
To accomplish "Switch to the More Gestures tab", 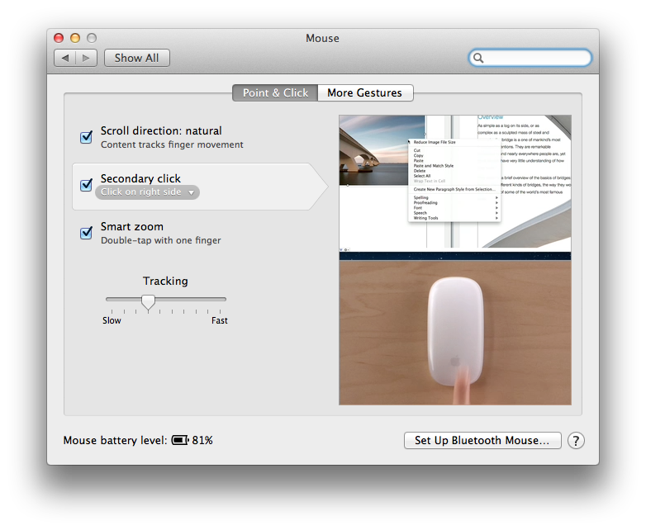I will click(364, 92).
